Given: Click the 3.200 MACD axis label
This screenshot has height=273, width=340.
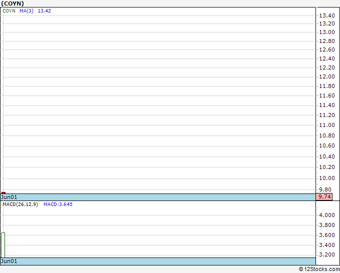Looking at the screenshot, I should tap(327, 254).
